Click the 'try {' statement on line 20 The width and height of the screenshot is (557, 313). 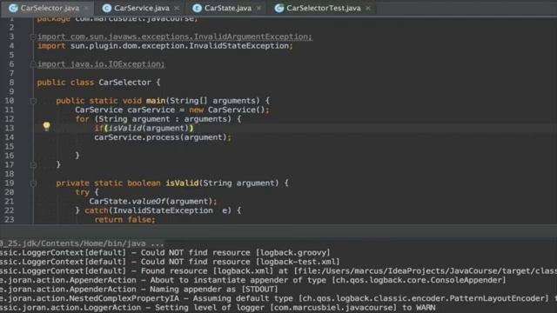coord(87,192)
